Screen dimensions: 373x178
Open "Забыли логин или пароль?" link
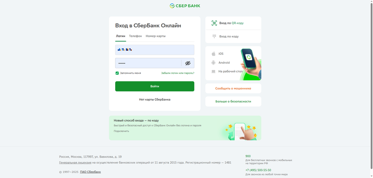point(177,73)
